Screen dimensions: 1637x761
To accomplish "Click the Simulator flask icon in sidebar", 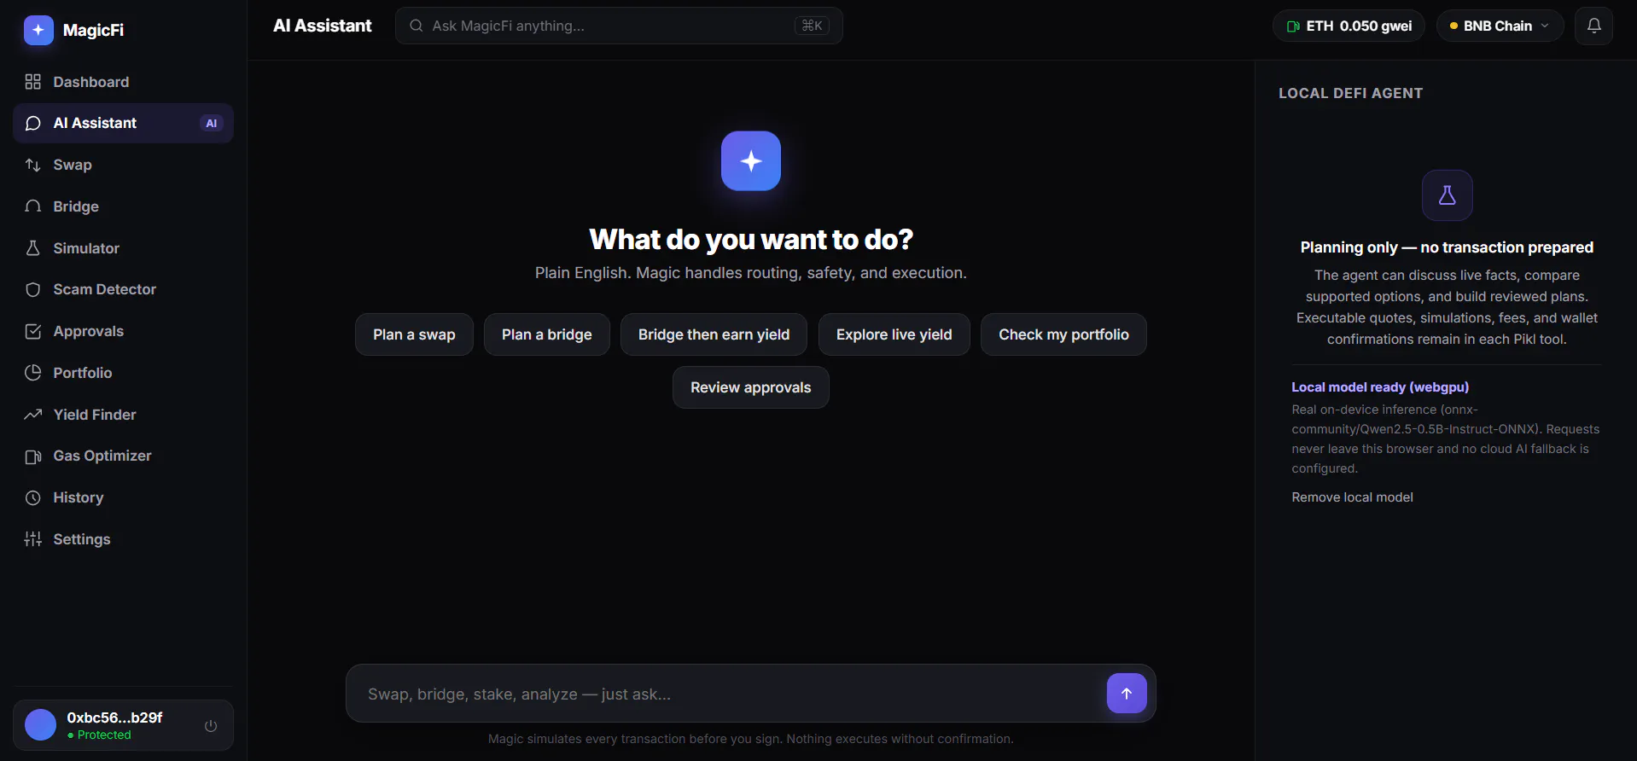I will click(x=33, y=248).
